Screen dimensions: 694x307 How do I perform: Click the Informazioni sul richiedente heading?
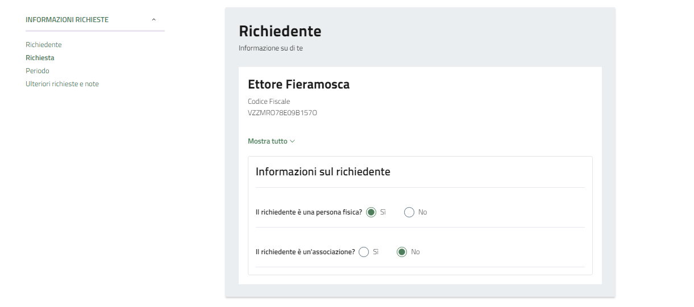(x=323, y=171)
